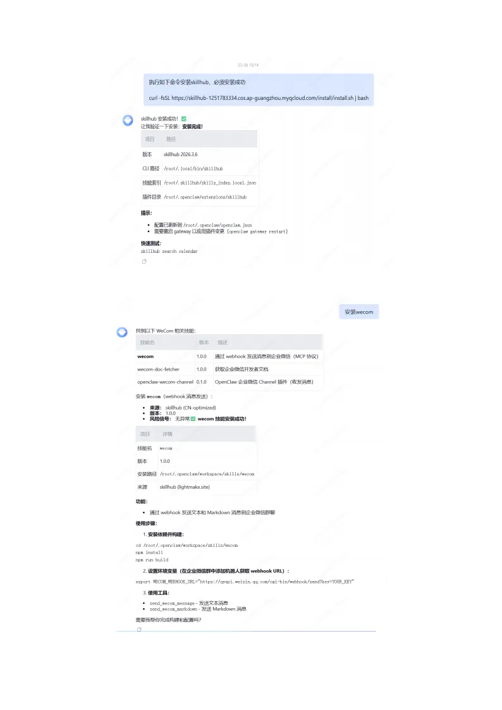
Task: Copy the skillhub installation reply via copy icon
Action: (144, 261)
